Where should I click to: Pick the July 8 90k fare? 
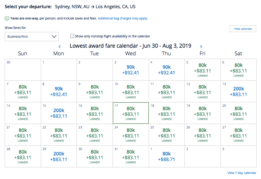(59, 91)
